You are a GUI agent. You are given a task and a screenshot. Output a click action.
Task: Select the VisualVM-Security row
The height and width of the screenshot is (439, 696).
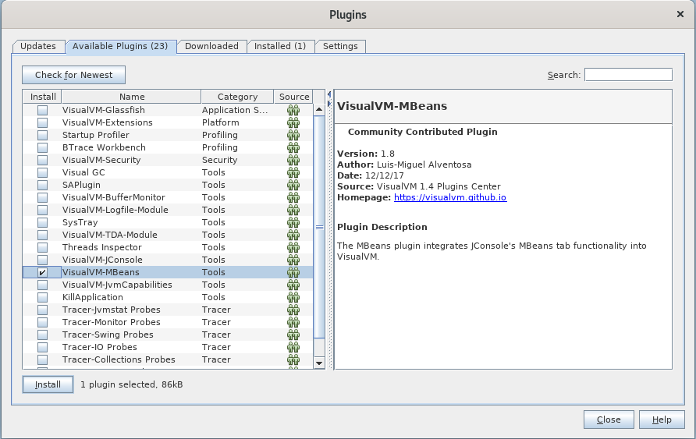(168, 160)
